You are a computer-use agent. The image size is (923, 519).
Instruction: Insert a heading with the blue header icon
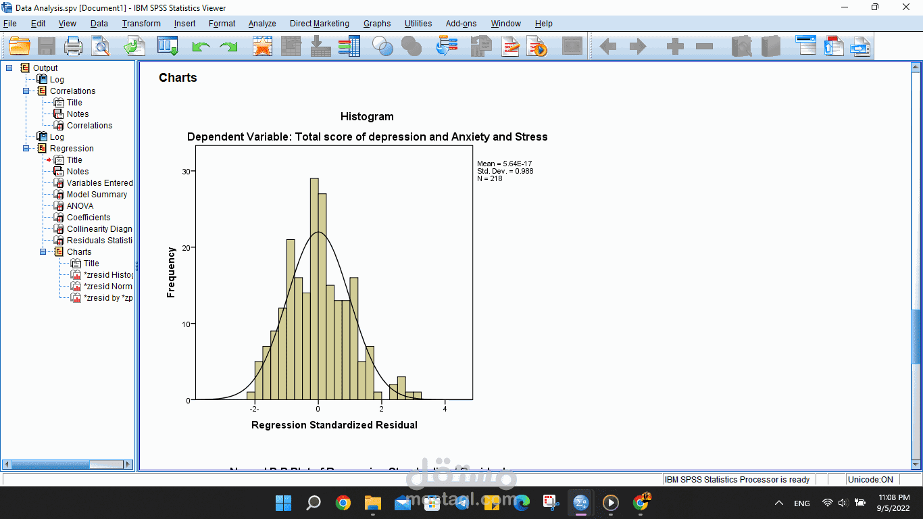pyautogui.click(x=806, y=46)
